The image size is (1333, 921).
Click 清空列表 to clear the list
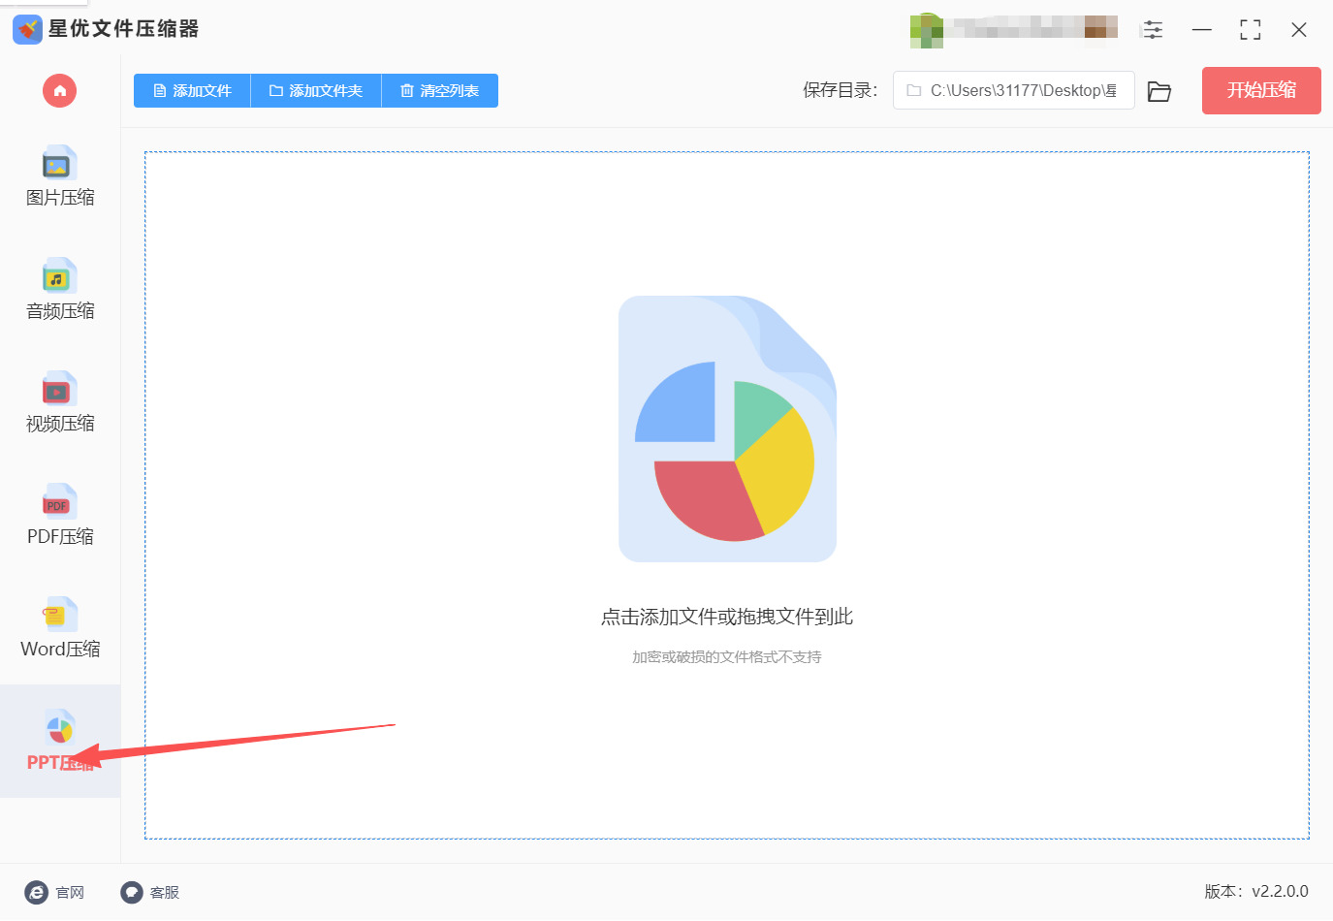[440, 91]
